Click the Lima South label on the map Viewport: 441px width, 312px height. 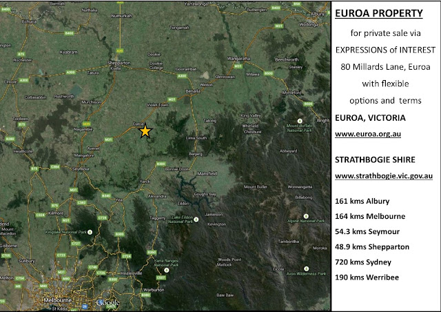click(196, 138)
